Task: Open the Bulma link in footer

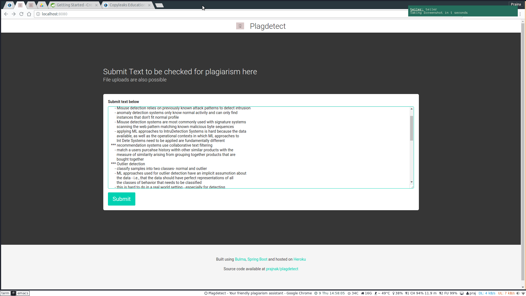Action: point(240,259)
